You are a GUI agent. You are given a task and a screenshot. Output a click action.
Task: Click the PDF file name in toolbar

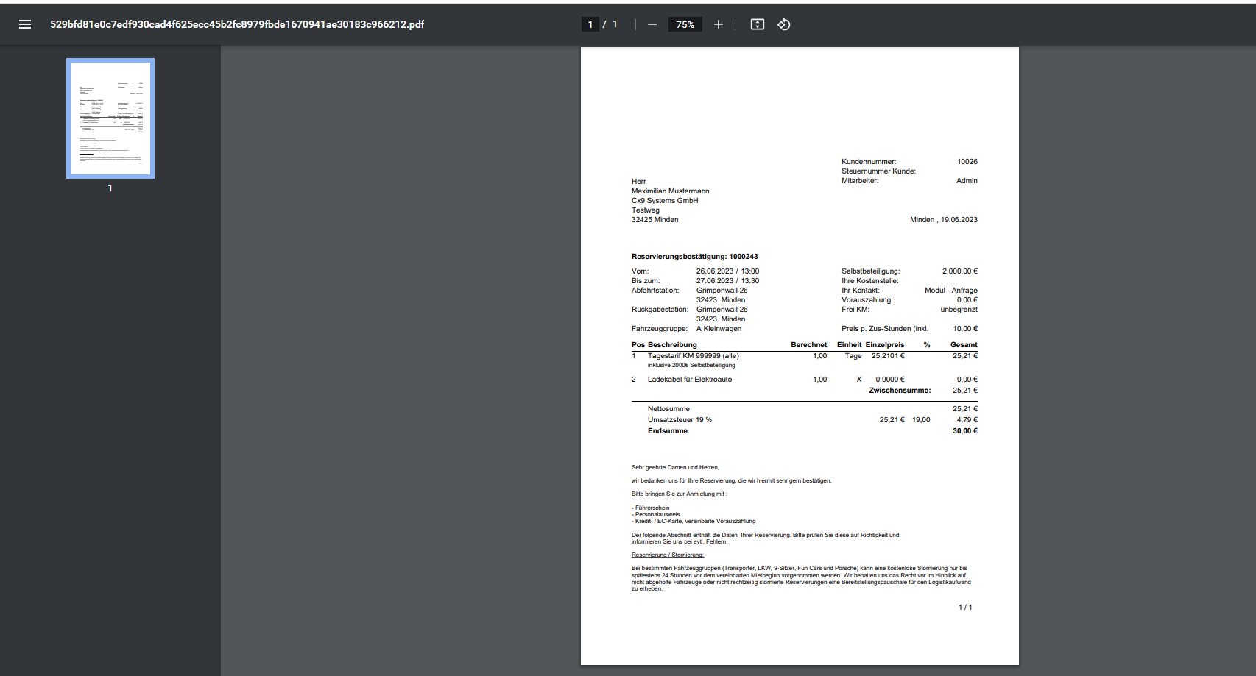click(x=237, y=24)
